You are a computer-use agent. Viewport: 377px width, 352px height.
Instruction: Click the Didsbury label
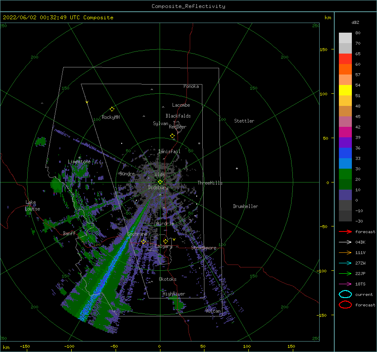coord(158,188)
